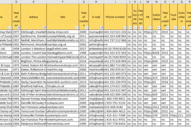Open the Adress column filter dropdown
Viewport: 191px width, 127px height.
45,28
